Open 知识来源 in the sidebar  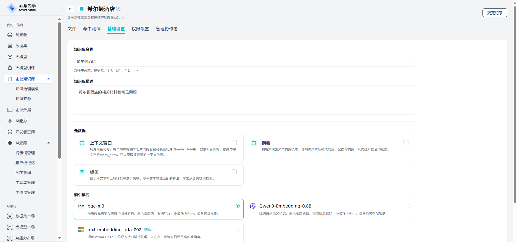tap(23, 99)
